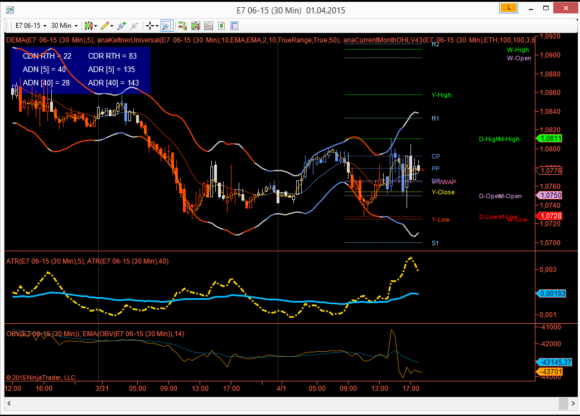Minimize the chart window
This screenshot has height=416, width=580.
[x=531, y=8]
